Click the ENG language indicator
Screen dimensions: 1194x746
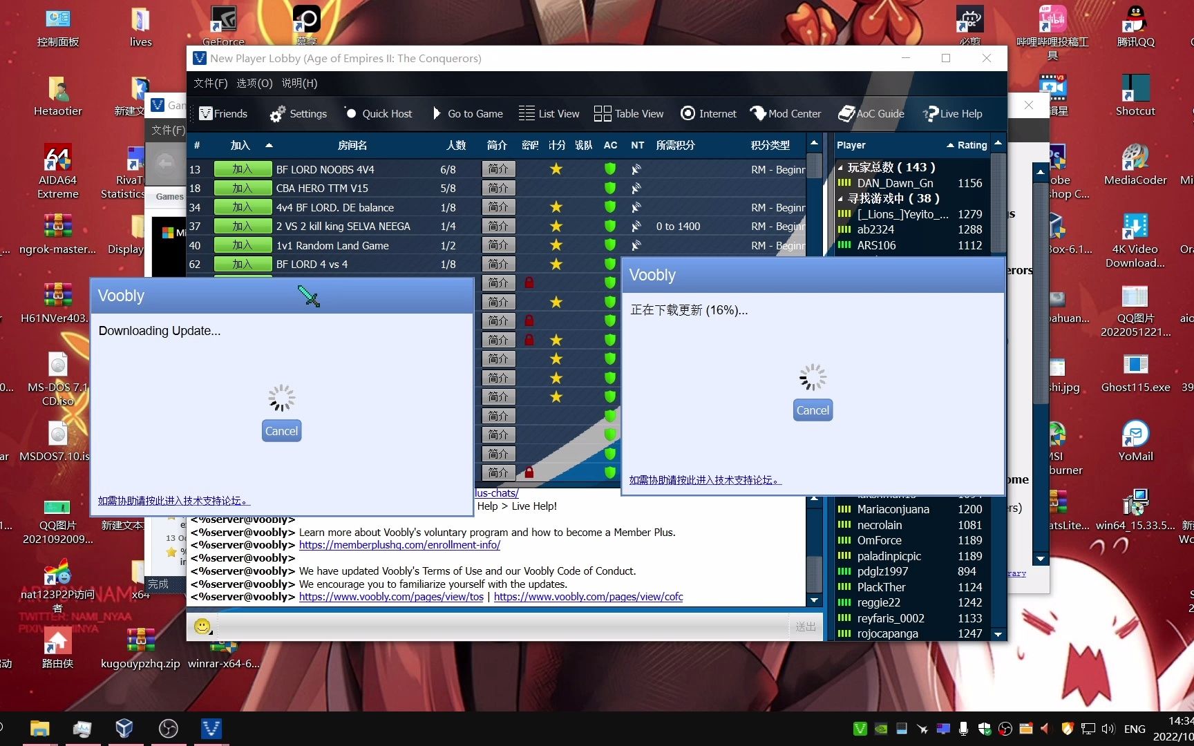tap(1135, 729)
